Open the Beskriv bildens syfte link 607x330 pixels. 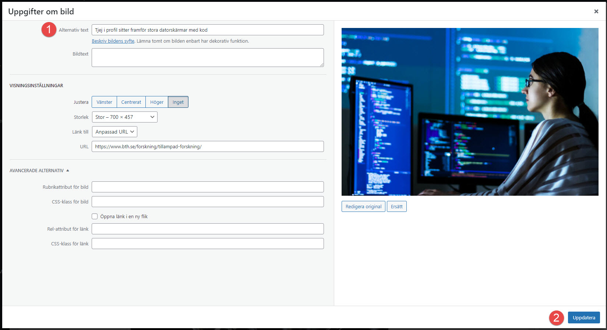coord(113,41)
